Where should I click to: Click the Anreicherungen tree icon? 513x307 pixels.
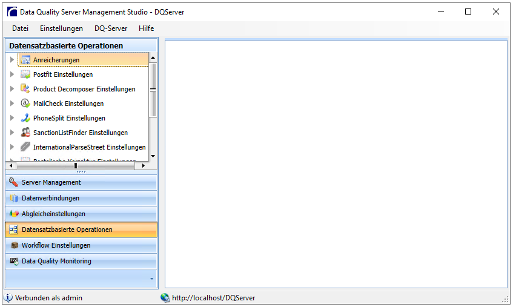(25, 60)
